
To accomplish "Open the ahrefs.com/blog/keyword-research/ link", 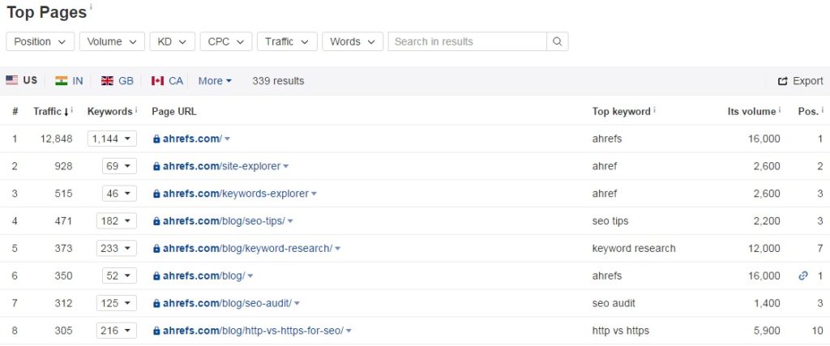I will point(247,248).
